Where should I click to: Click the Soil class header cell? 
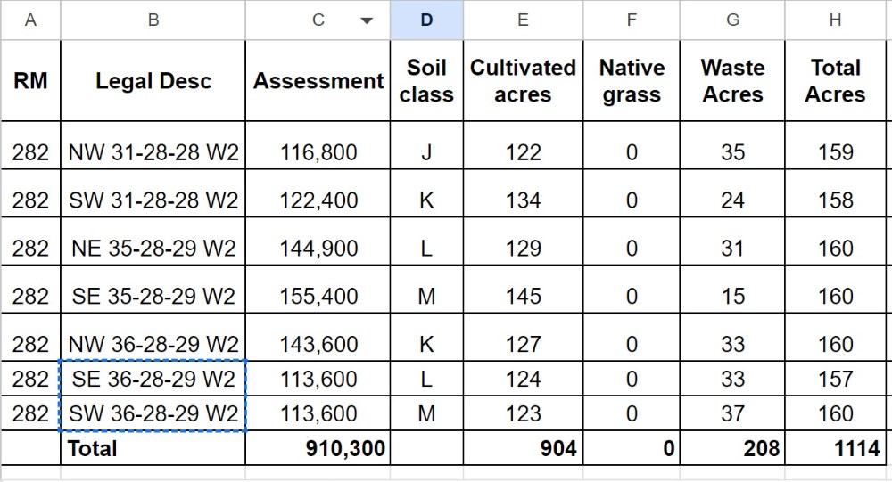point(426,81)
